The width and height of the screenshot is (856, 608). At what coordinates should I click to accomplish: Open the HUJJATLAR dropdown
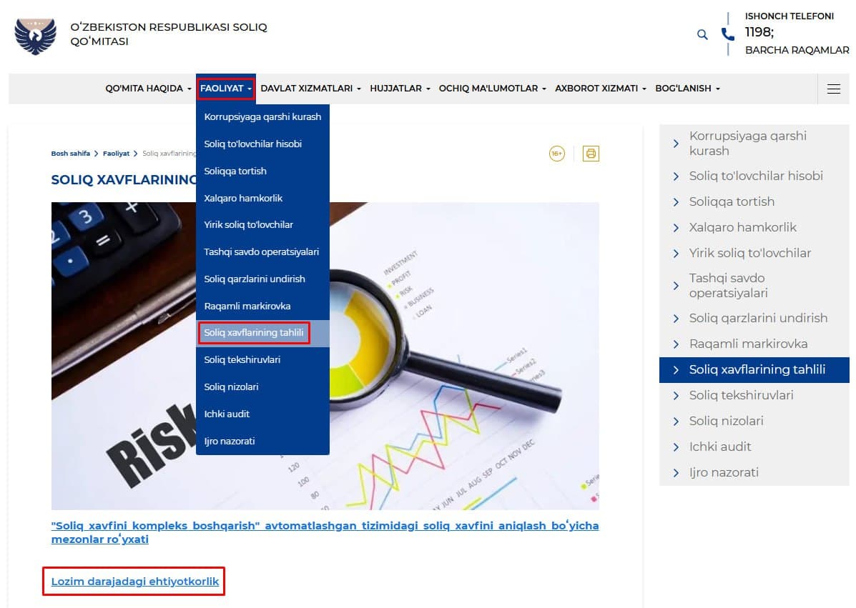396,88
